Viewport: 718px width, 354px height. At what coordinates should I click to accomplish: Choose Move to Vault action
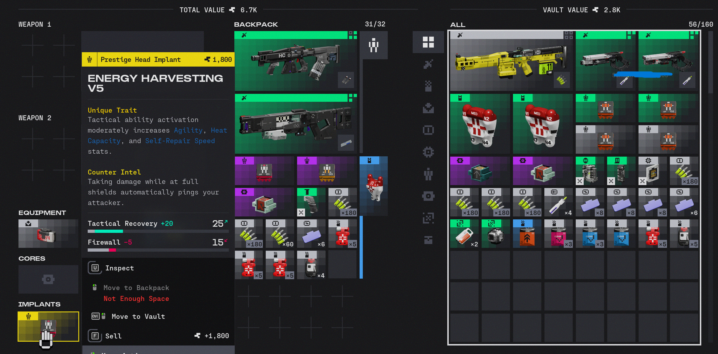(x=138, y=316)
